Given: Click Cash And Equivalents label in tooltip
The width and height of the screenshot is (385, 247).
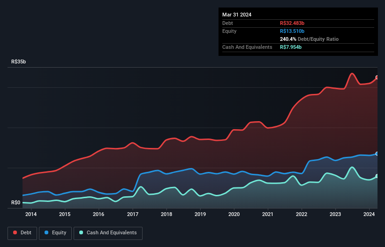Looking at the screenshot, I should coord(247,47).
